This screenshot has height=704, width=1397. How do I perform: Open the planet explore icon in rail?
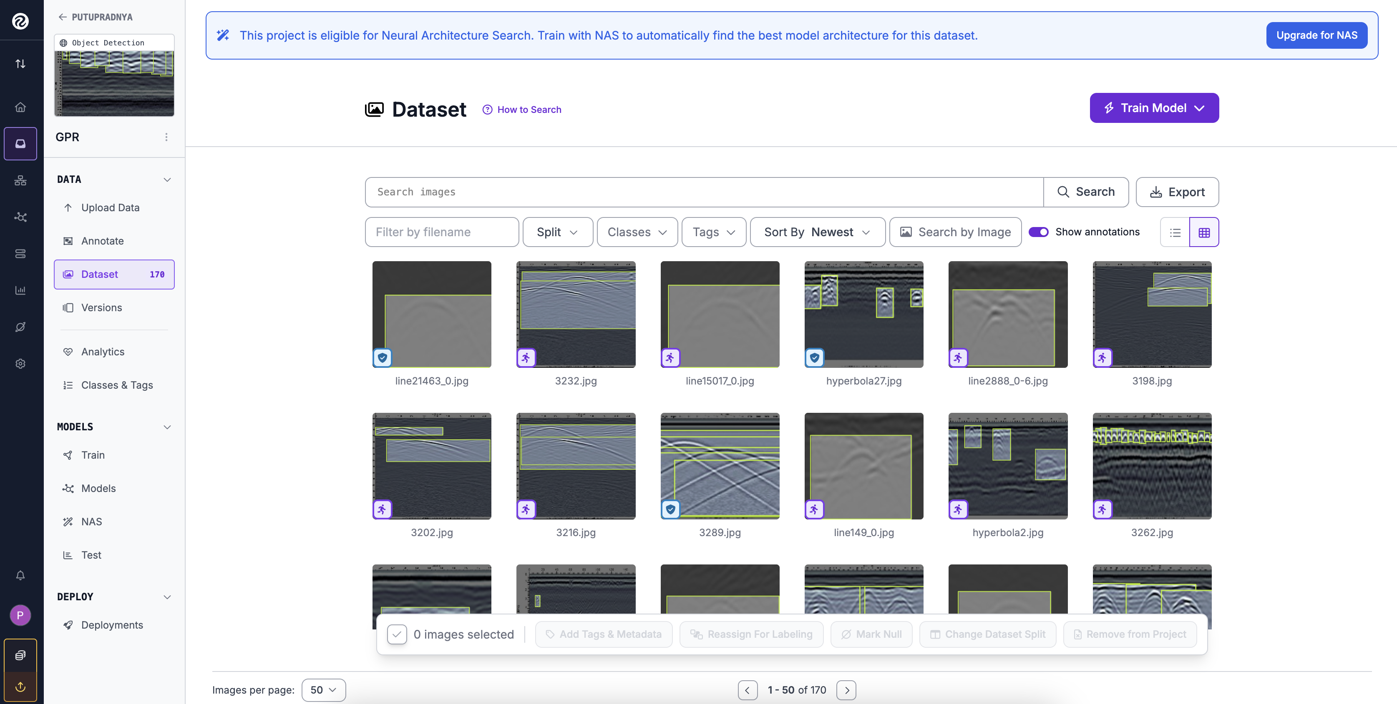coord(20,327)
